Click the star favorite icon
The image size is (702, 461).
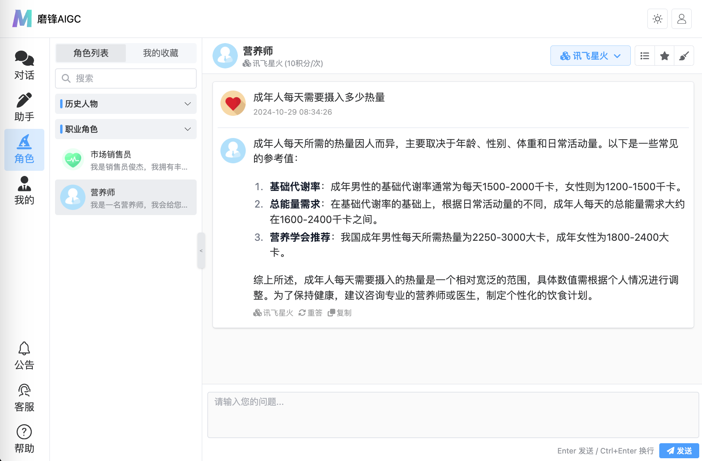664,56
